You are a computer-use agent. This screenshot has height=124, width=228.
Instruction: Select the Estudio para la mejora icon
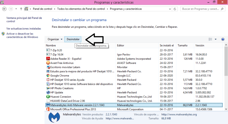(48, 71)
